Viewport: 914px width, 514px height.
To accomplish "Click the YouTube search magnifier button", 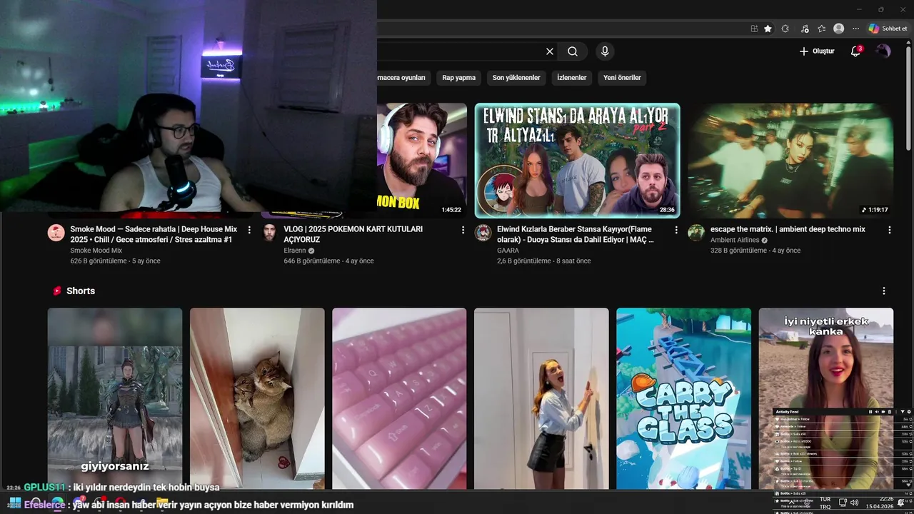I will point(573,51).
